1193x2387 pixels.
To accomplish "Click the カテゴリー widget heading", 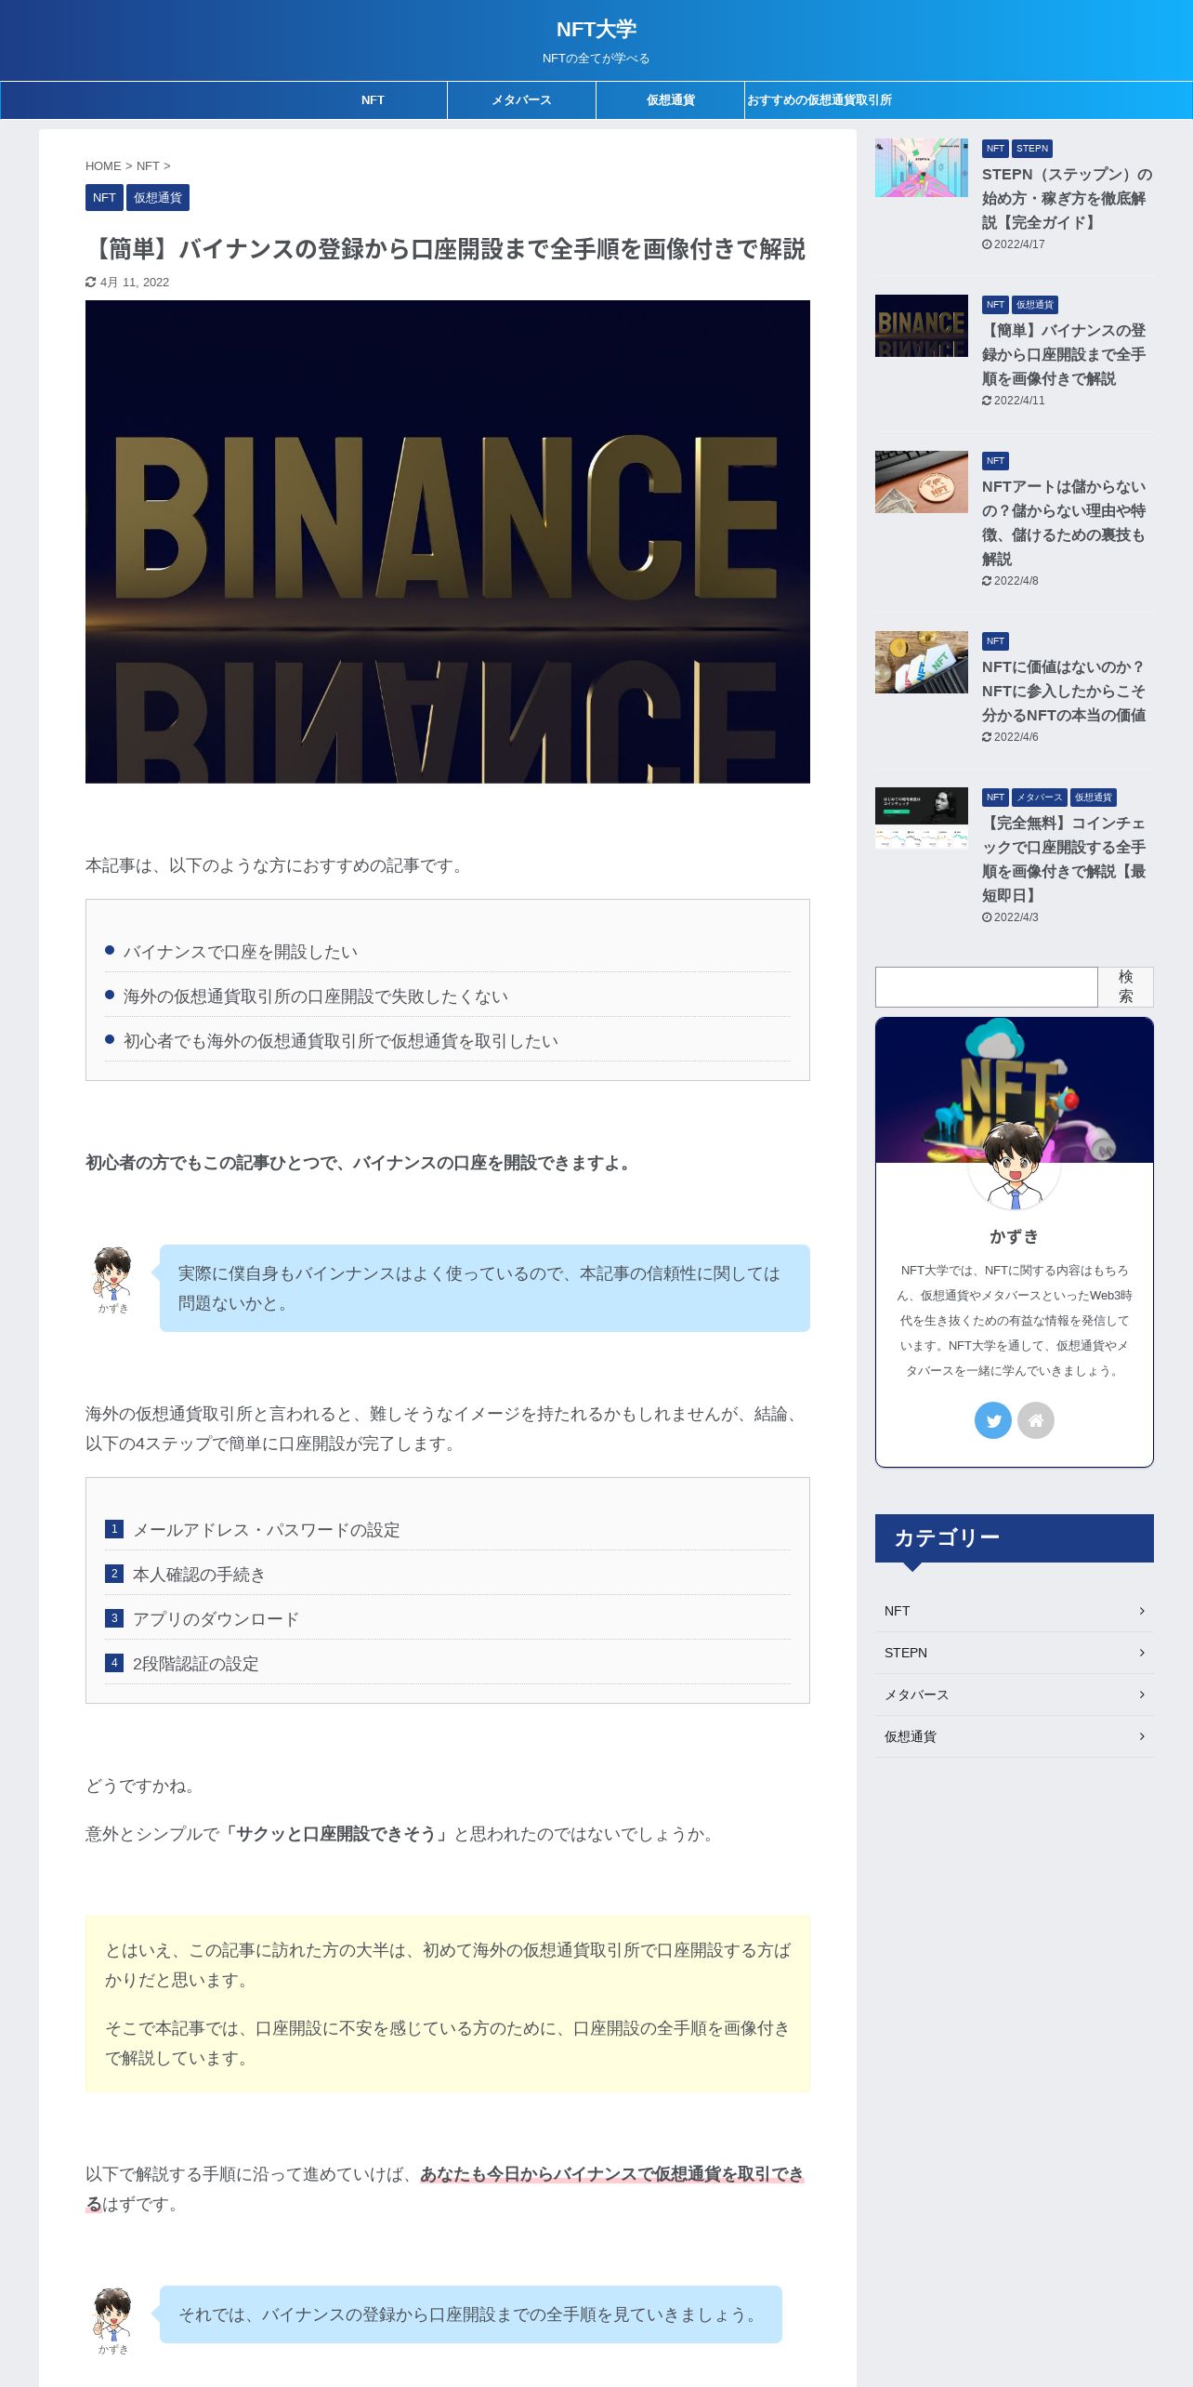I will [x=1015, y=1538].
